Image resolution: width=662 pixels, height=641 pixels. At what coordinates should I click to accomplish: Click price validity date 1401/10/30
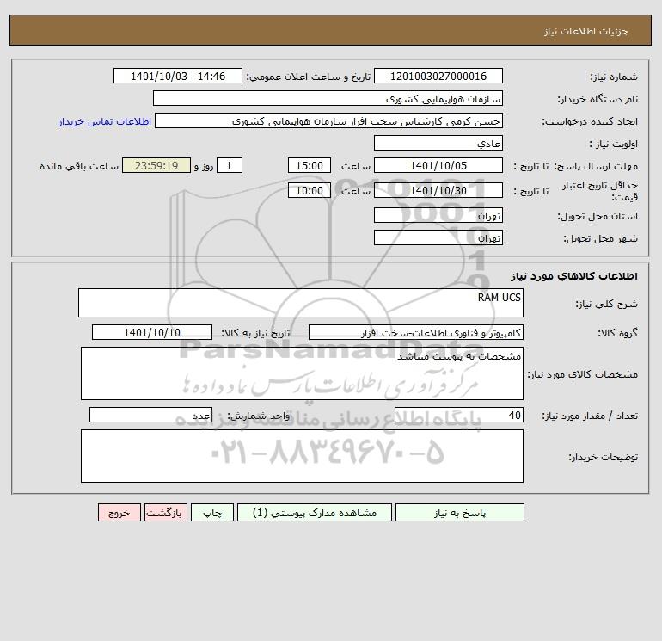(x=438, y=190)
